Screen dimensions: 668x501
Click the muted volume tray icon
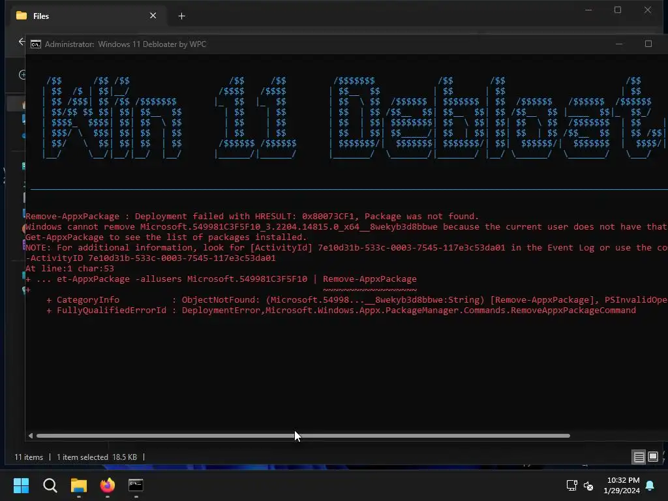tap(588, 485)
